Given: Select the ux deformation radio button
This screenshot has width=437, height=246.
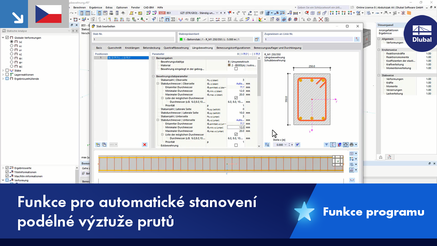Looking at the screenshot, I should [x=12, y=46].
